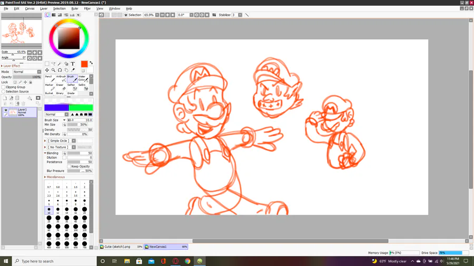Select the Marker tool

(x=50, y=87)
